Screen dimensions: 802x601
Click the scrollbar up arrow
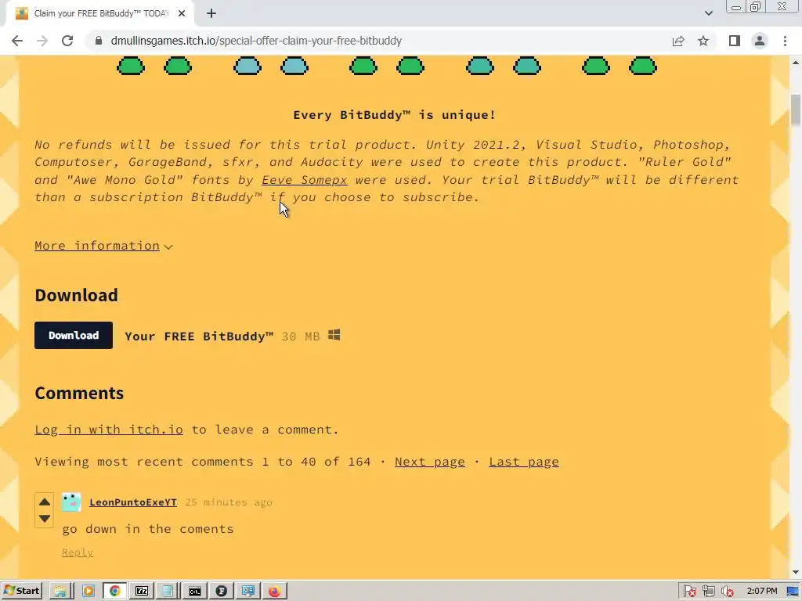(x=796, y=63)
